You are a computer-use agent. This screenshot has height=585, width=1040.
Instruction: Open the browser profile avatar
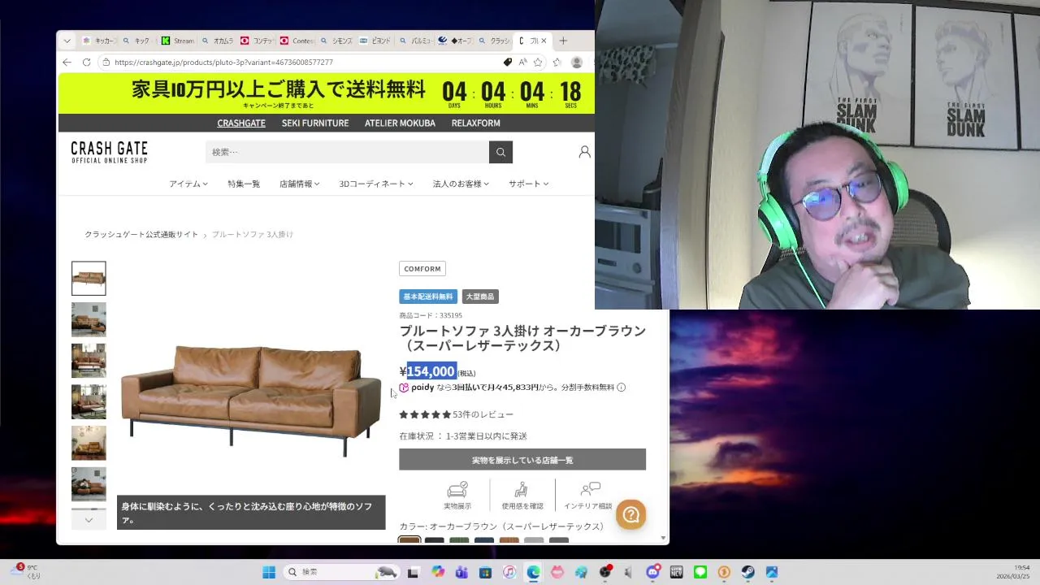pyautogui.click(x=577, y=62)
